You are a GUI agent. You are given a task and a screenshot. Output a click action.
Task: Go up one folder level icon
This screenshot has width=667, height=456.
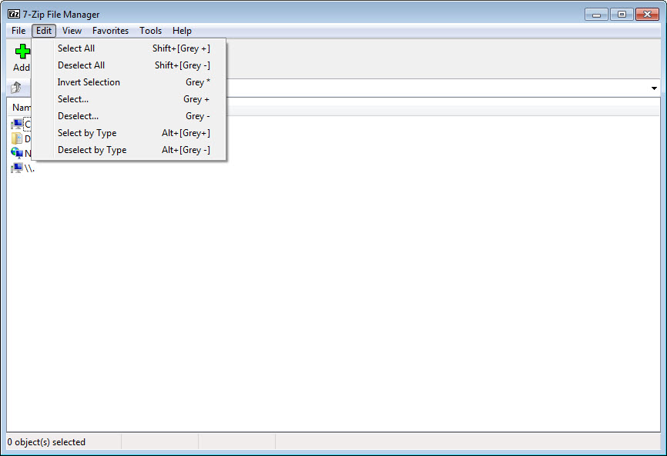[x=16, y=88]
